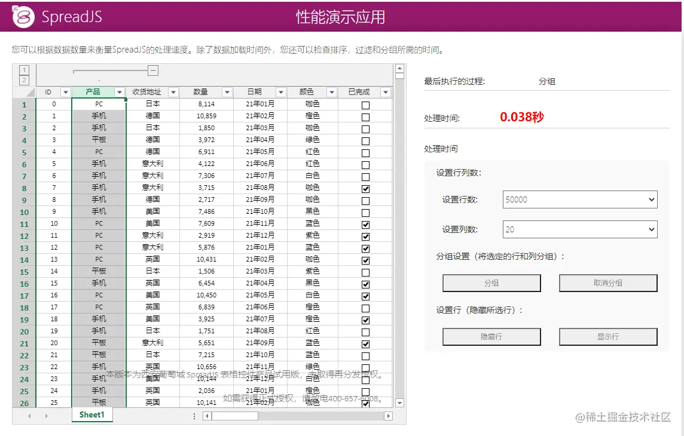Image resolution: width=684 pixels, height=436 pixels.
Task: Select address cell 日本 in row 3
Action: coord(152,128)
